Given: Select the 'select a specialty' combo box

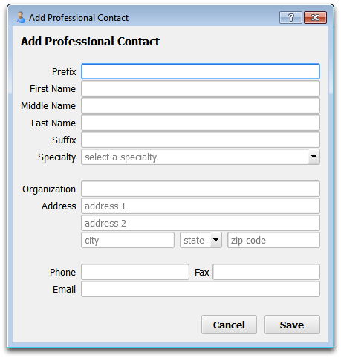Looking at the screenshot, I should pyautogui.click(x=201, y=157).
